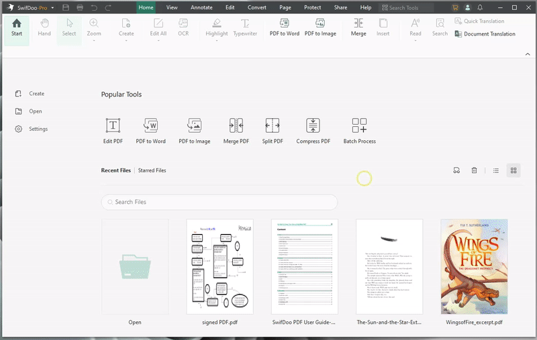Open the Convert tab
Screen dimensions: 537x340
(257, 7)
